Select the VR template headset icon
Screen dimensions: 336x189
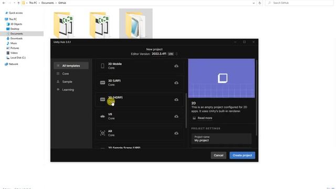102,117
